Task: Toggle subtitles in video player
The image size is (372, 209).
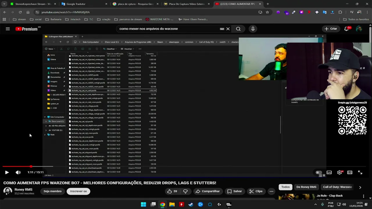Action: click(x=329, y=172)
